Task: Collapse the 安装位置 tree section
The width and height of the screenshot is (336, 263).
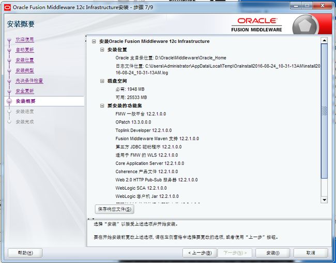Action: click(102, 50)
